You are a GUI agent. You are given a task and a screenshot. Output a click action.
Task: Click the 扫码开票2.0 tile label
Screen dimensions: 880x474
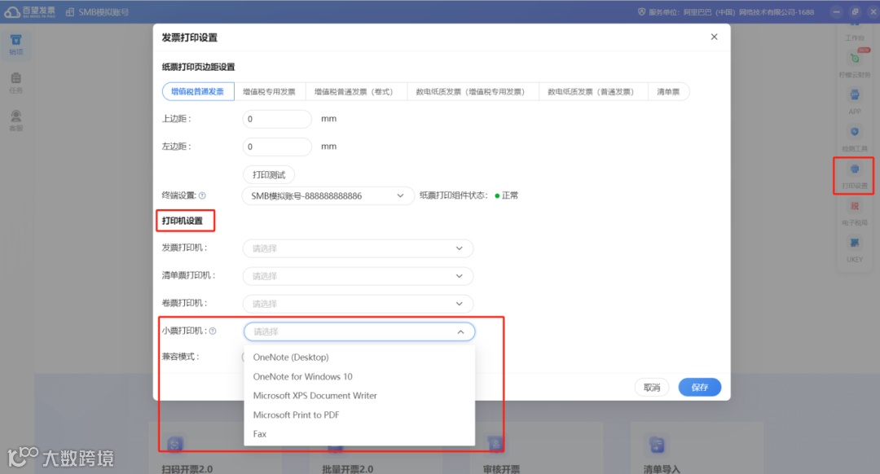(187, 469)
